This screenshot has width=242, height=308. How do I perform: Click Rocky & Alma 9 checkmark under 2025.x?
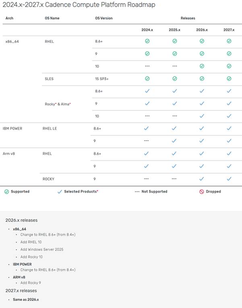(x=175, y=104)
